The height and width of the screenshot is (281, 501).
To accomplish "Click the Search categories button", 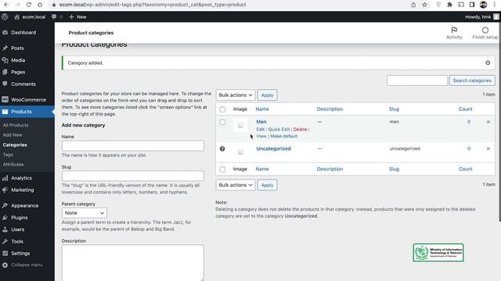I will click(x=472, y=80).
